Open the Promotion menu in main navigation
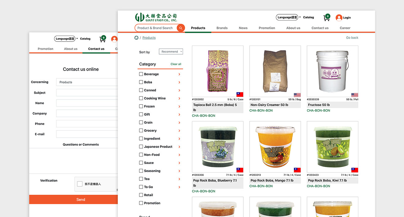Image resolution: width=404 pixels, height=217 pixels. pyautogui.click(x=267, y=28)
